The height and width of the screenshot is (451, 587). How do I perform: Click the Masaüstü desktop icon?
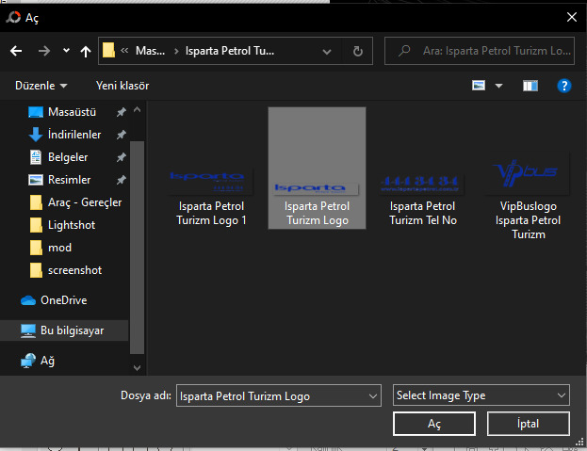(36, 112)
